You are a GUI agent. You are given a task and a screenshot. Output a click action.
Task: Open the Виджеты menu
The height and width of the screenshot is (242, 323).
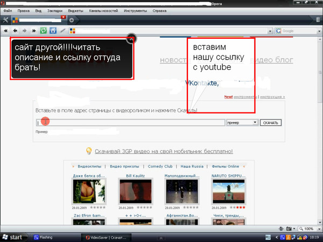pos(75,11)
